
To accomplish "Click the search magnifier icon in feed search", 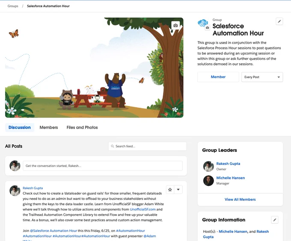I will [x=112, y=146].
